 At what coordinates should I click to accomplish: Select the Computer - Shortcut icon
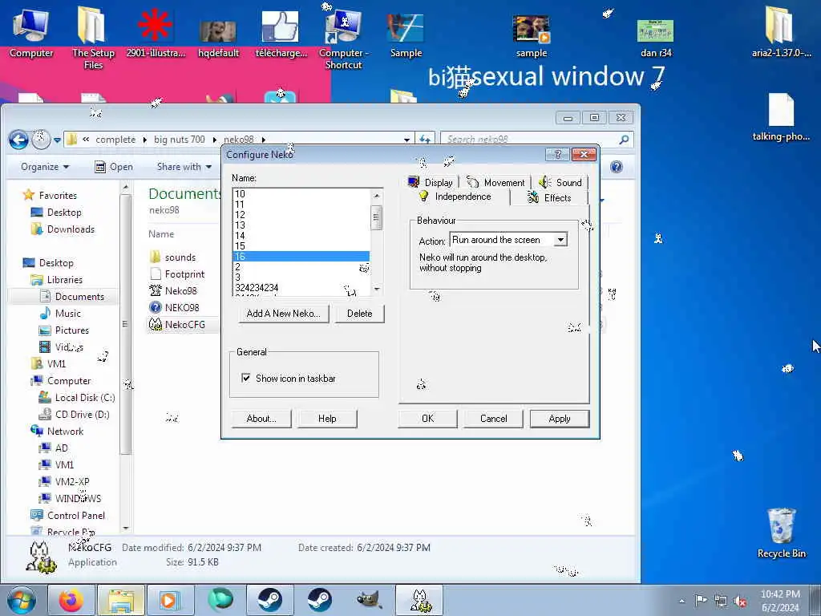tap(343, 39)
